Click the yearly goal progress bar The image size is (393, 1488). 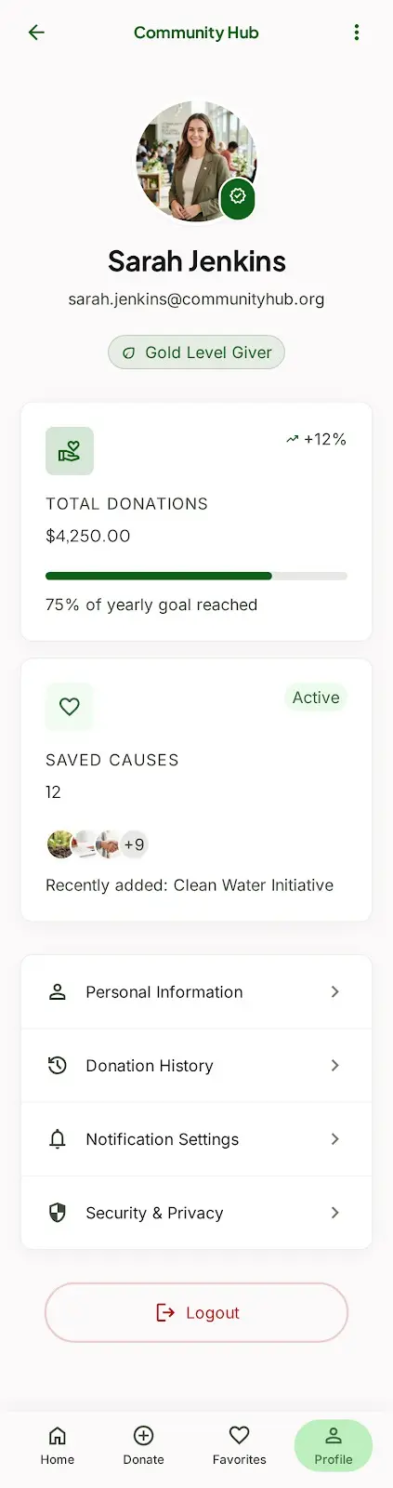coord(196,576)
